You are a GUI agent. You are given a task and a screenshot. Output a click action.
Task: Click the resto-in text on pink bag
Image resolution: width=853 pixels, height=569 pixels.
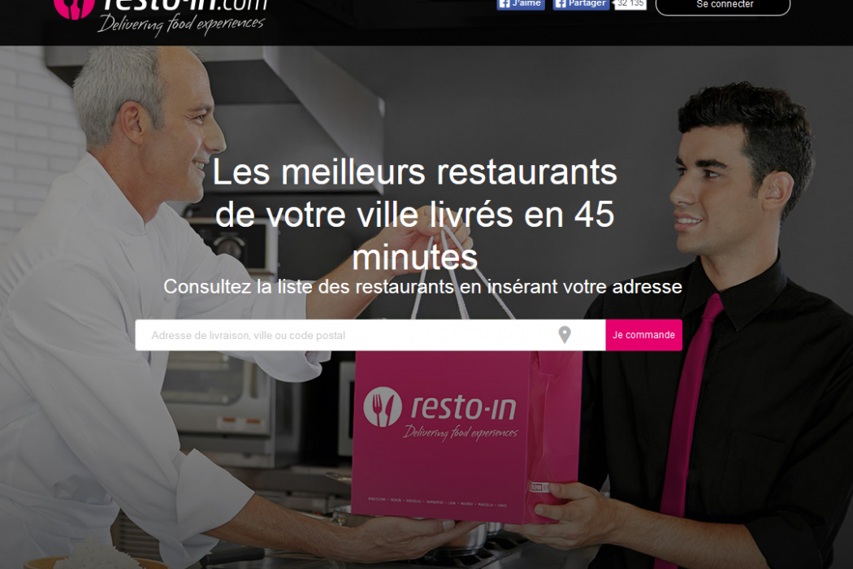click(464, 407)
